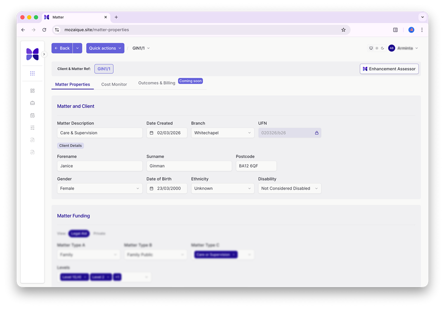Click the briefcase icon in the sidebar
445x309 pixels.
33,103
